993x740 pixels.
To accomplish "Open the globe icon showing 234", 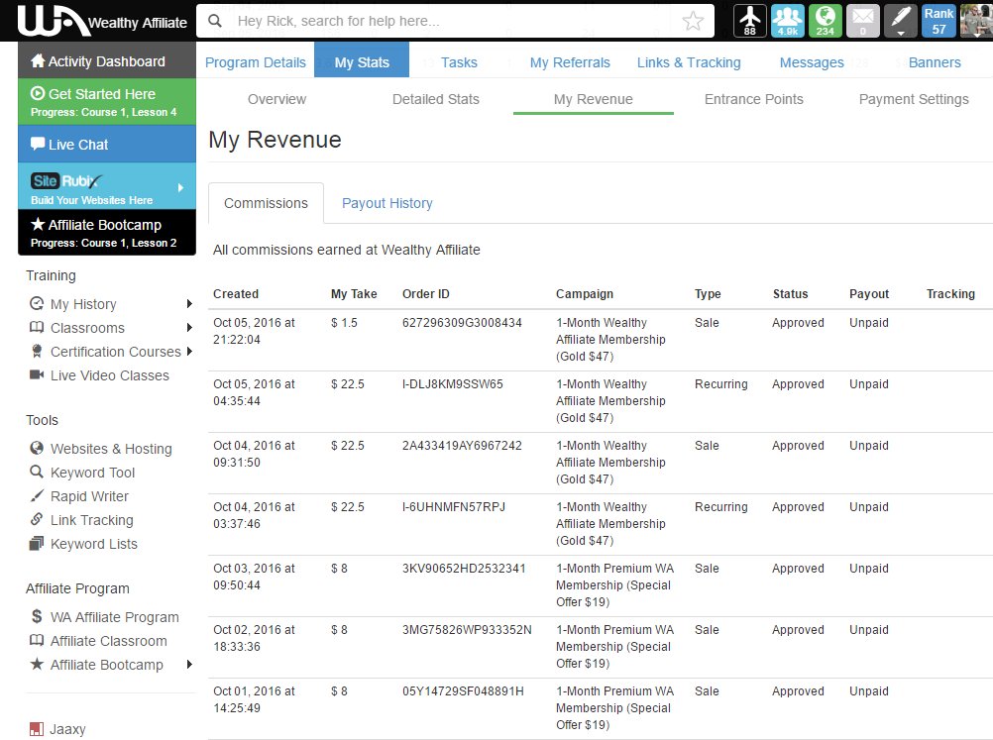I will point(826,20).
